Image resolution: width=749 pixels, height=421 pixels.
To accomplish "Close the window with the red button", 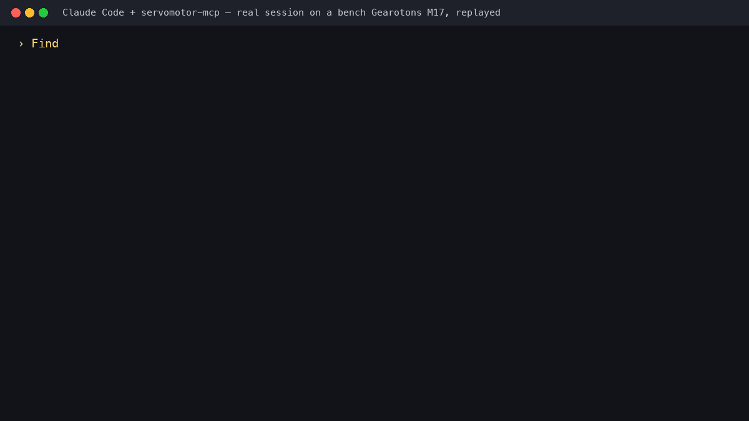I will tap(16, 12).
